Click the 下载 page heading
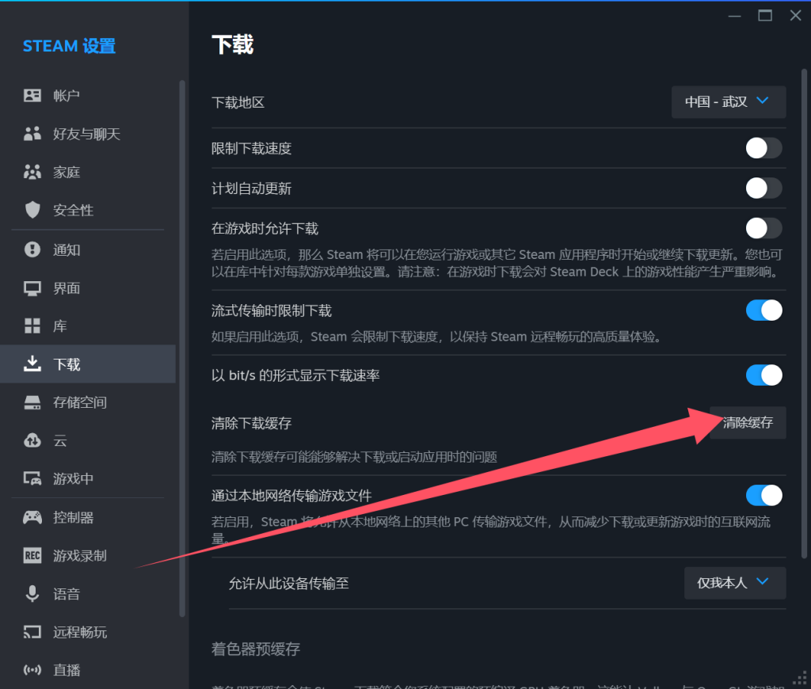The height and width of the screenshot is (689, 811). pos(233,44)
